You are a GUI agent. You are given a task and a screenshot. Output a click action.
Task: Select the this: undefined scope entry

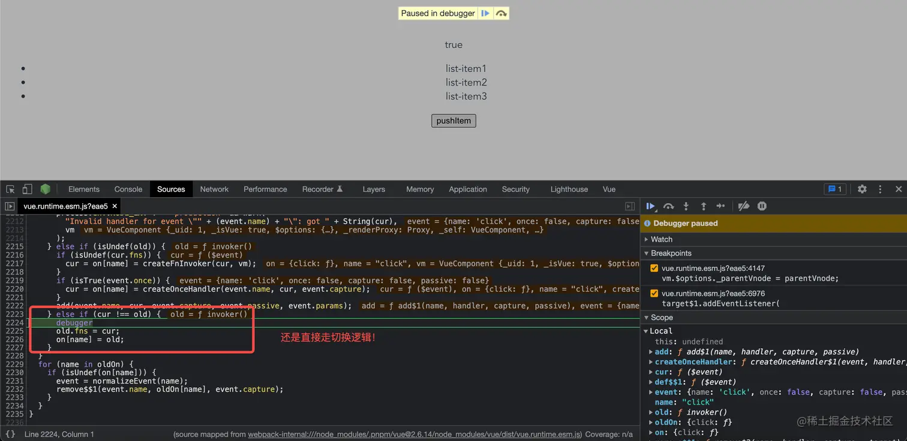(689, 342)
